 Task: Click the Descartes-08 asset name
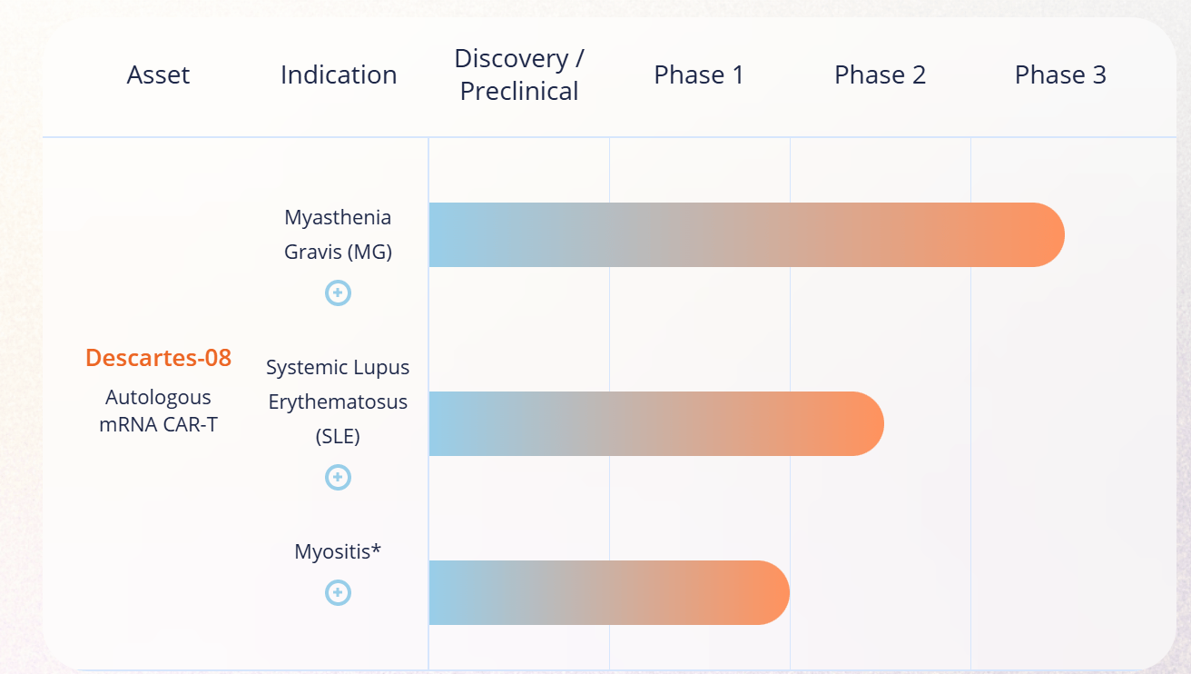pos(158,358)
